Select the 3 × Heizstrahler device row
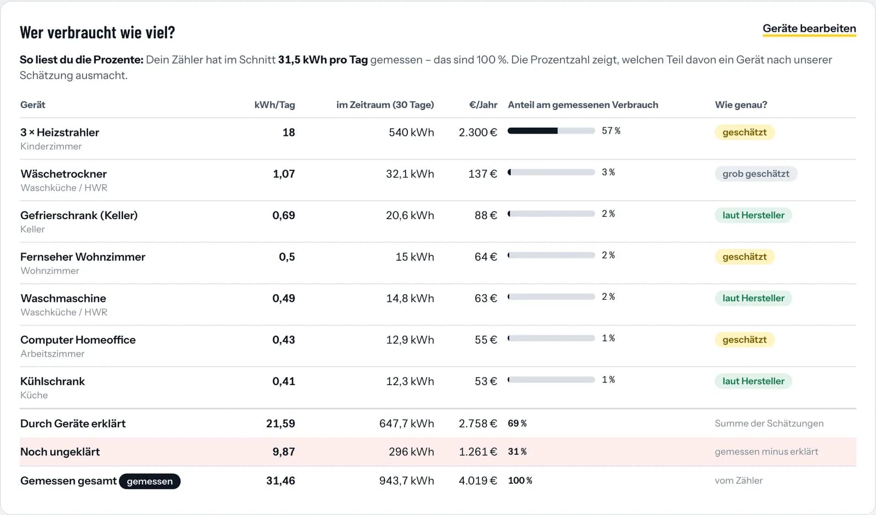This screenshot has width=876, height=515. click(438, 139)
